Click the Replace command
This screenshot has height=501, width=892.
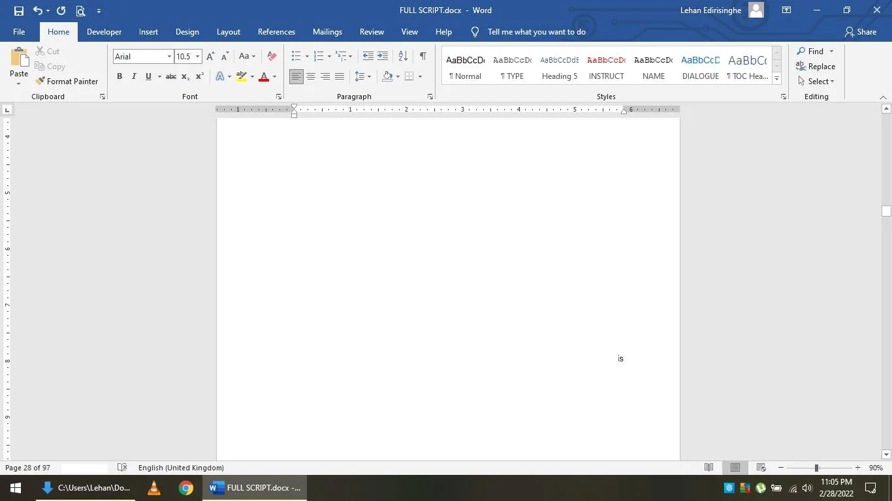click(x=816, y=67)
